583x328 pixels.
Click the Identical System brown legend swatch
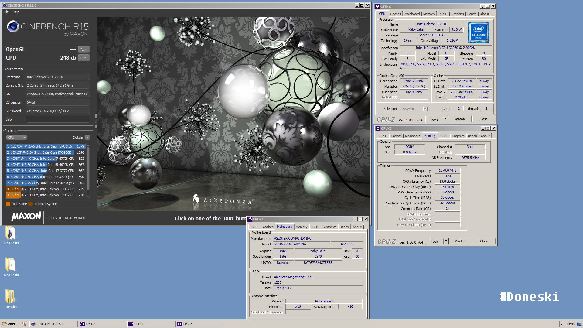pos(30,204)
